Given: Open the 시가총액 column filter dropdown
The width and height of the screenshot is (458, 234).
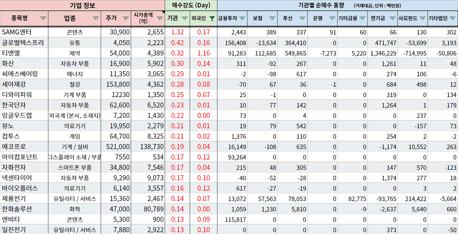Looking at the screenshot, I should (x=160, y=18).
